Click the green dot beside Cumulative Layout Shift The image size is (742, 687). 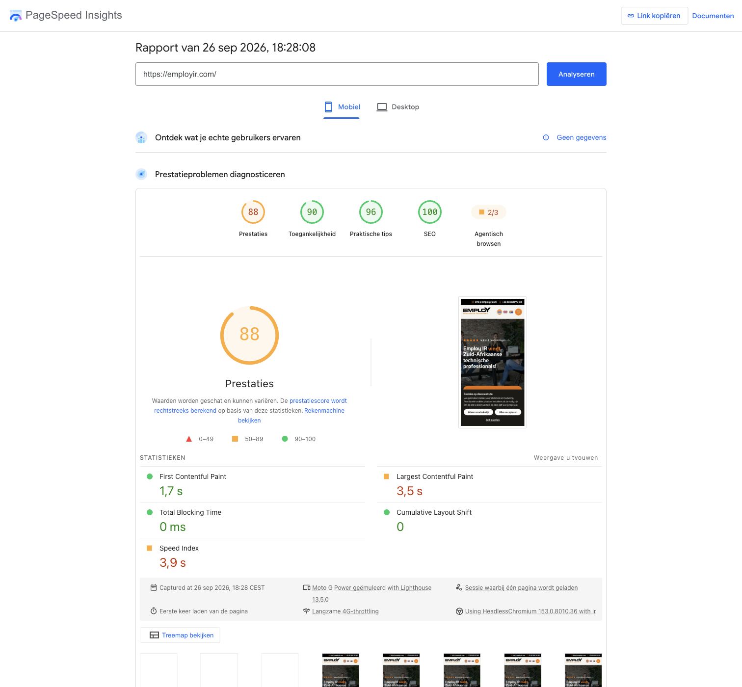pos(387,512)
